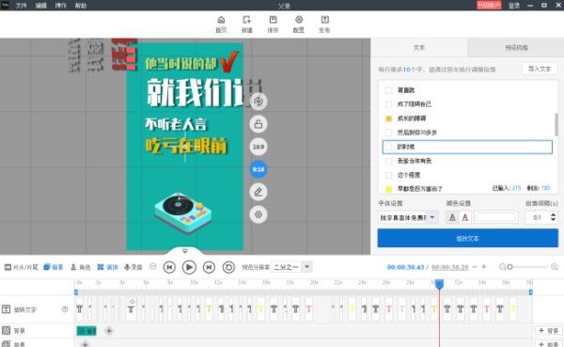Click the blue foreground tool button

pyautogui.click(x=54, y=267)
